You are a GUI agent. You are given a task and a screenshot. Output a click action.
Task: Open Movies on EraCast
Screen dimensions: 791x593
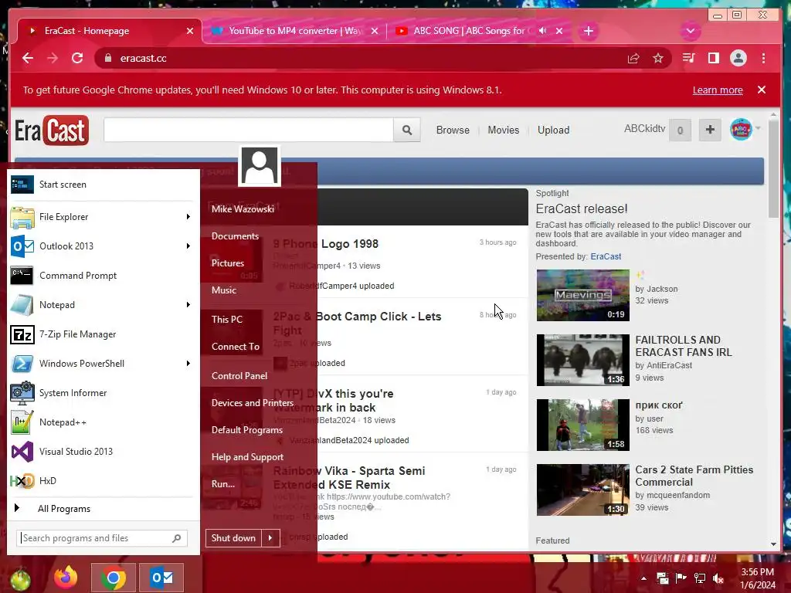coord(503,130)
